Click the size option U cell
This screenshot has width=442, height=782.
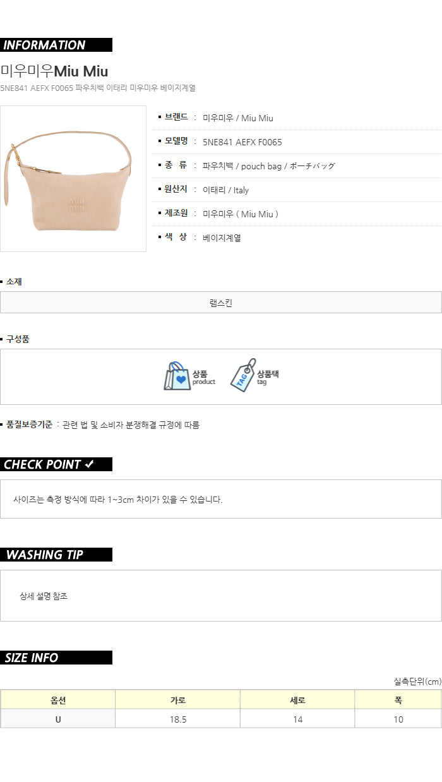pyautogui.click(x=58, y=719)
